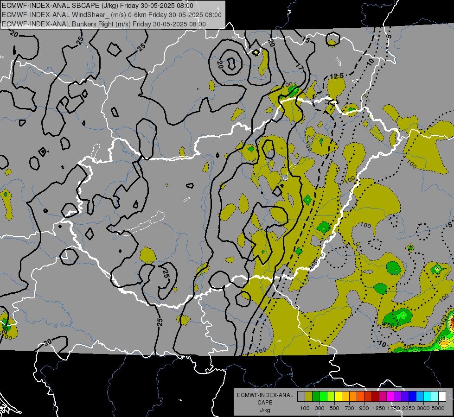454x417 pixels.
Task: Click the cyan 3000 legend swatch
Action: 428,396
